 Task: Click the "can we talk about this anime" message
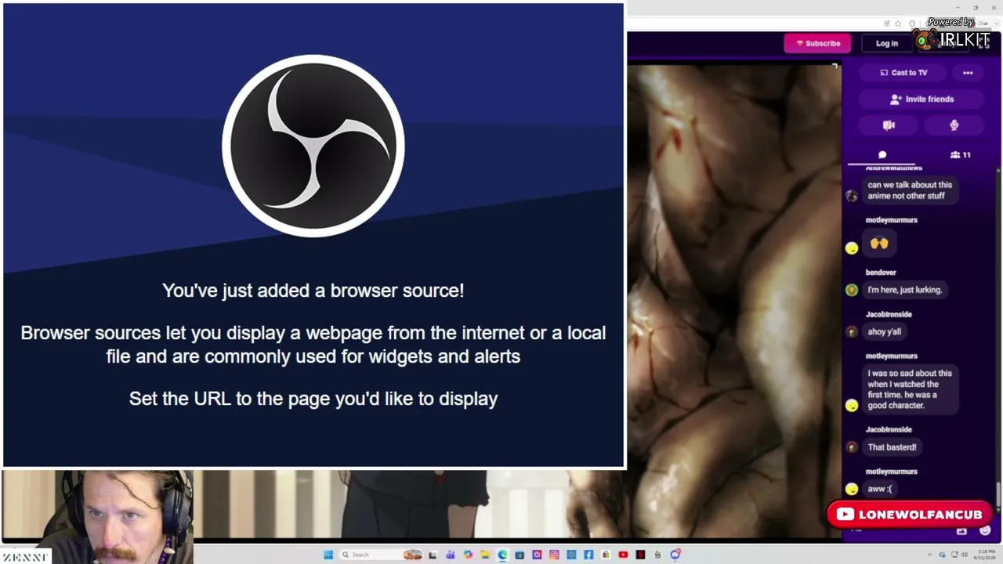pos(910,190)
